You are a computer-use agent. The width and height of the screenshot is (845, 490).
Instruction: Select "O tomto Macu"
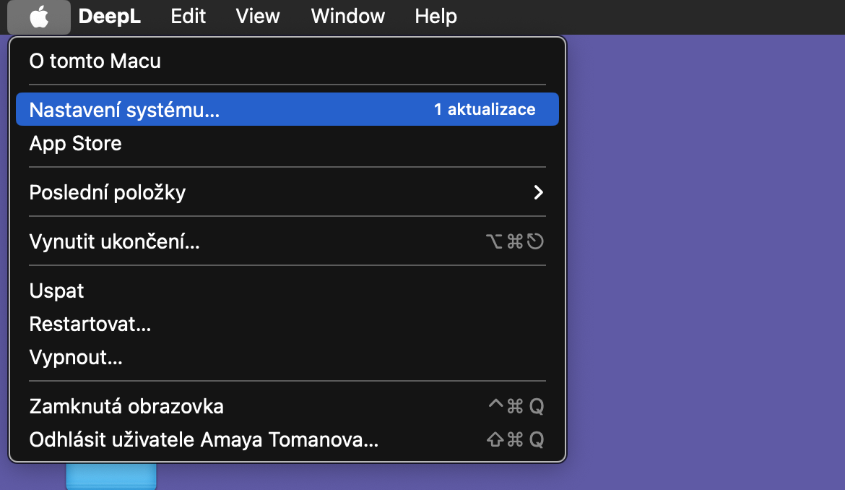95,61
